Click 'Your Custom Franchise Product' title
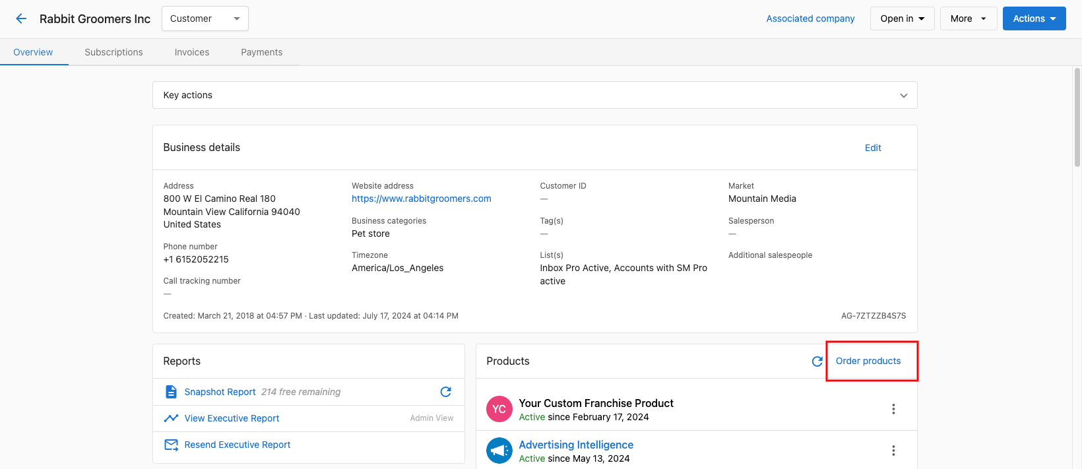The height and width of the screenshot is (469, 1082). (x=596, y=403)
